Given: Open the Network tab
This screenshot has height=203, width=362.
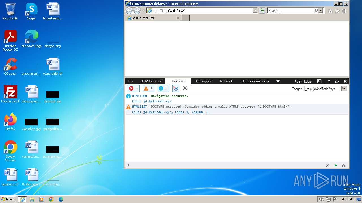Looking at the screenshot, I should (x=226, y=81).
